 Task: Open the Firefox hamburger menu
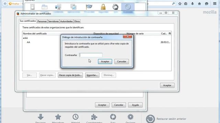[x=214, y=4]
